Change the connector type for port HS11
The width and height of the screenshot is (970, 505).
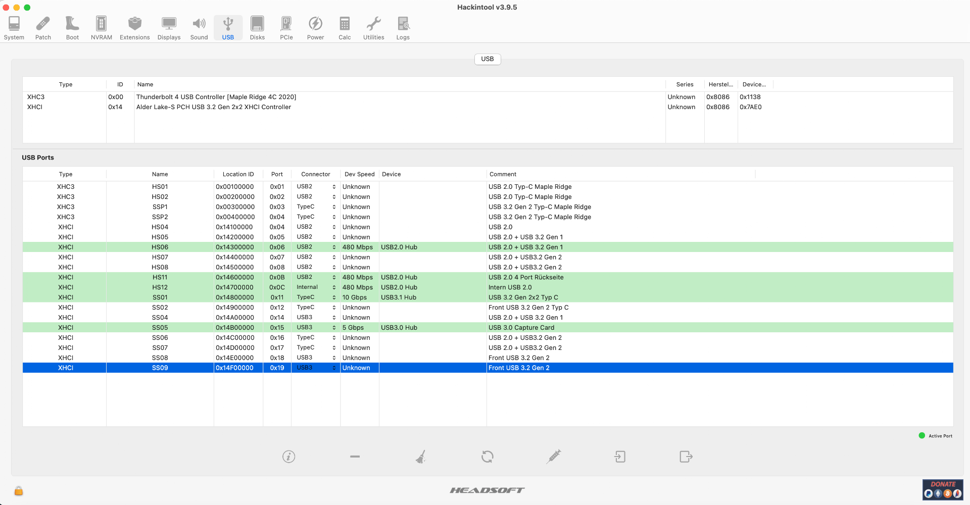[x=316, y=277]
